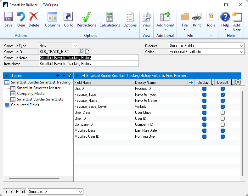Click the Add Note icon
This screenshot has width=248, height=196.
coord(237,17)
